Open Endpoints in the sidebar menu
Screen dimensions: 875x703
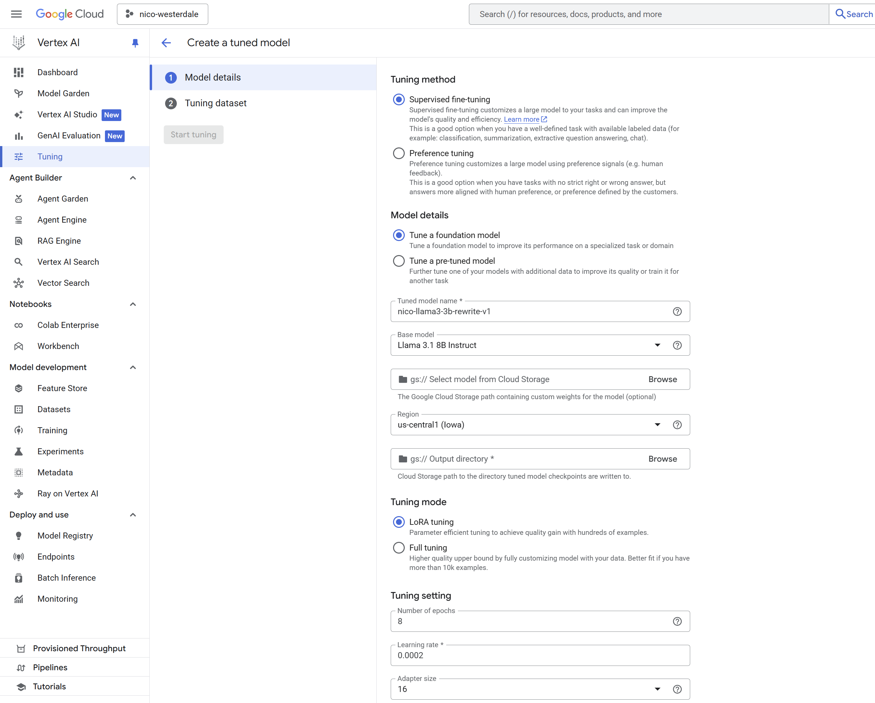tap(55, 557)
